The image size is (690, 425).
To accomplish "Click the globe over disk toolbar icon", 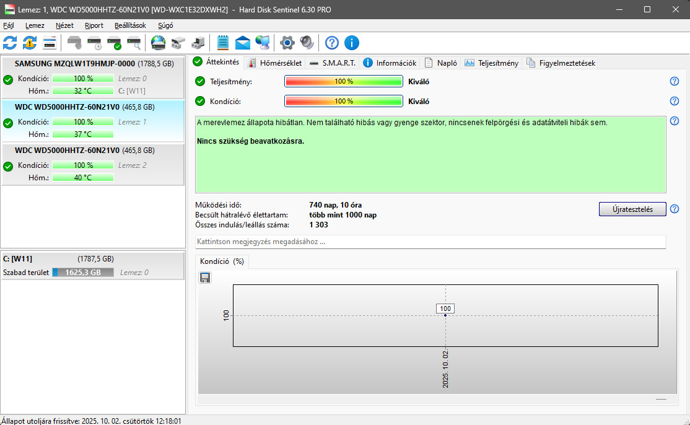I will 158,43.
